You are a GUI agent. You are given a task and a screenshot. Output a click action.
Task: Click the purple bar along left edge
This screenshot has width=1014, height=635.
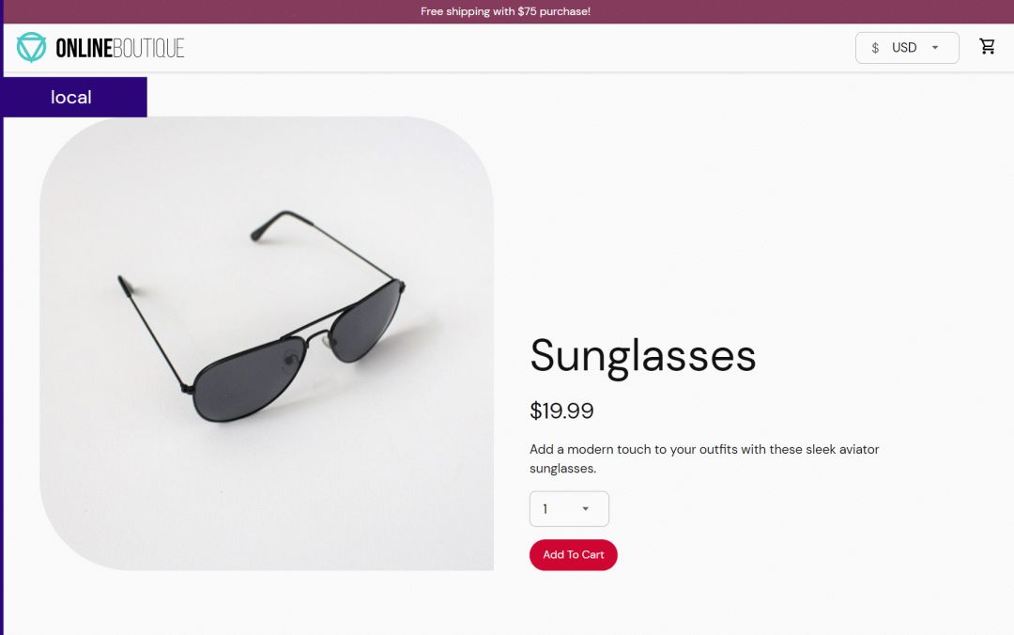click(x=1, y=376)
